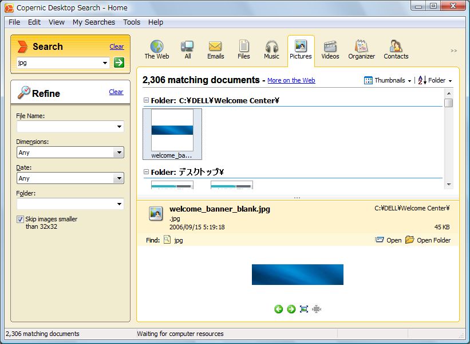Follow the More on the Web link
The width and height of the screenshot is (470, 344).
tap(291, 80)
